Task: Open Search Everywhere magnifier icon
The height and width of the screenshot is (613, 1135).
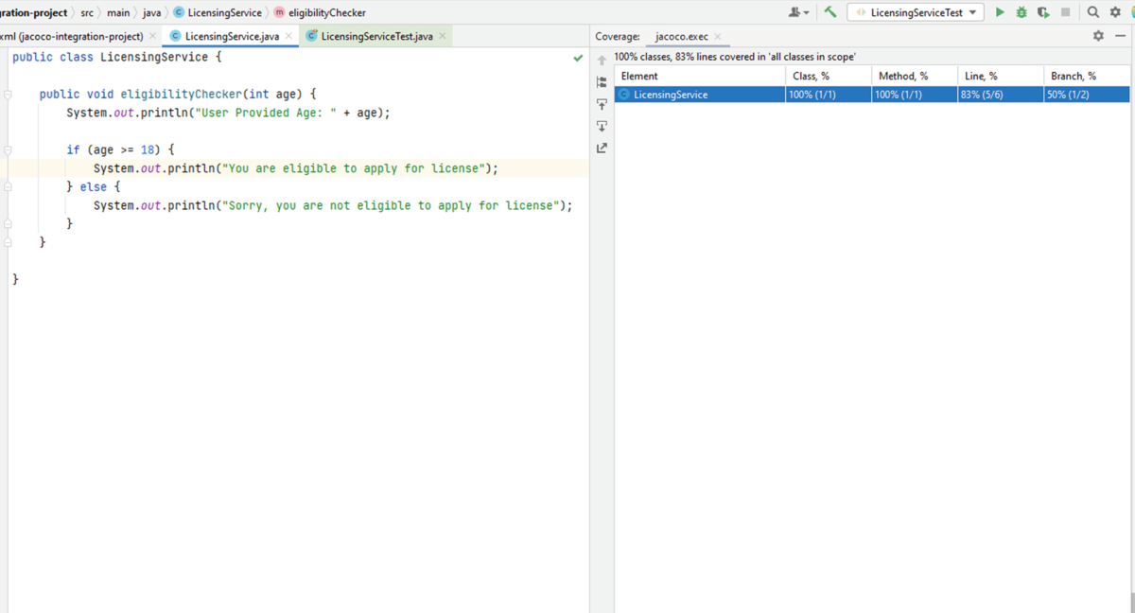Action: pos(1092,12)
